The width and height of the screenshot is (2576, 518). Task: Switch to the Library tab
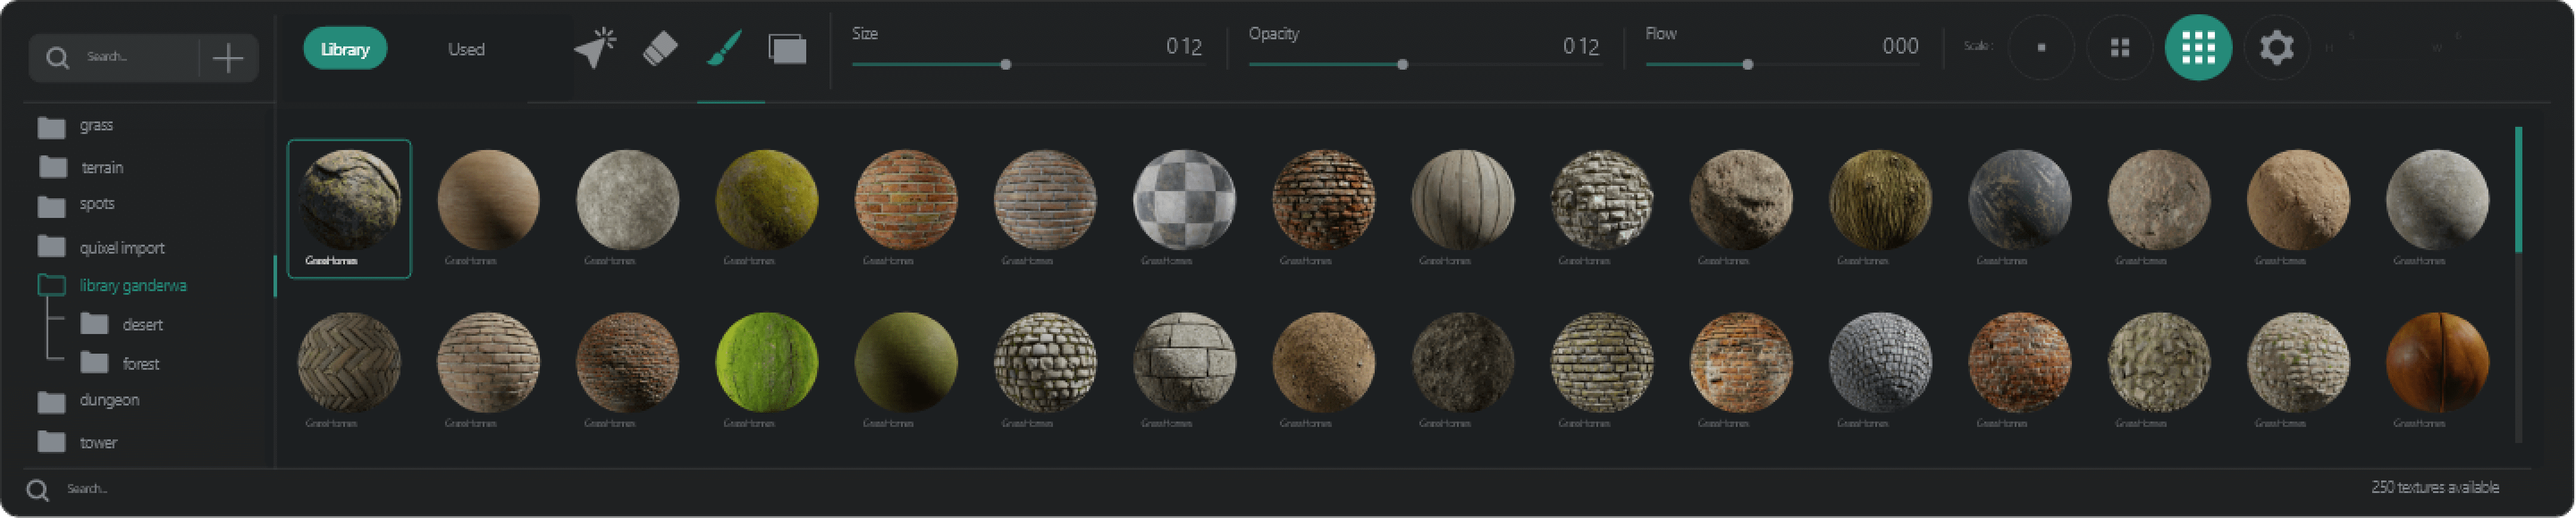pos(345,49)
